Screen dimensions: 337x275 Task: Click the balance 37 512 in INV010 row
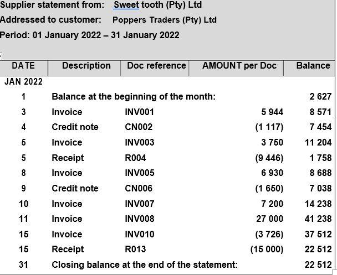318,234
